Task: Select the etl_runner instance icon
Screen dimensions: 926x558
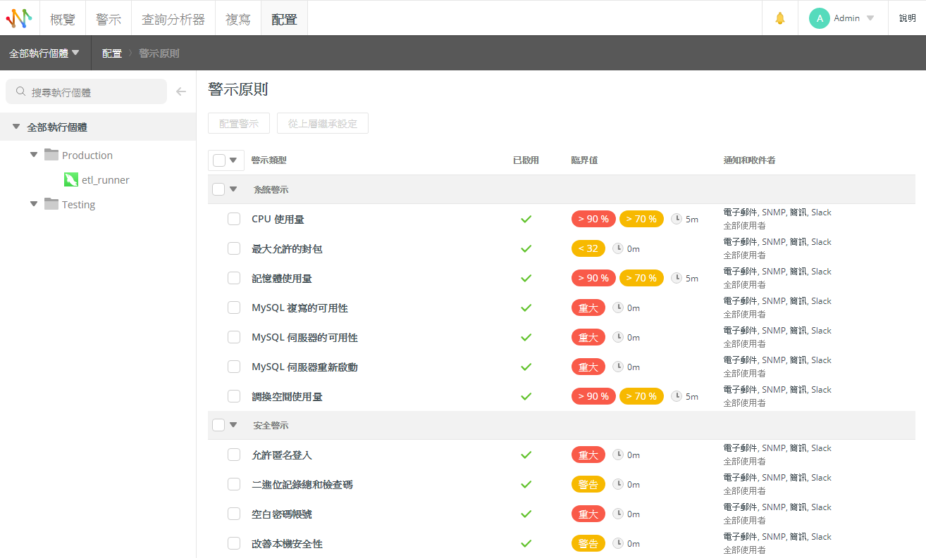Action: [70, 179]
